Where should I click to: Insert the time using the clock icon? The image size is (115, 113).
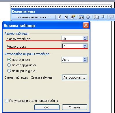pos(88,17)
